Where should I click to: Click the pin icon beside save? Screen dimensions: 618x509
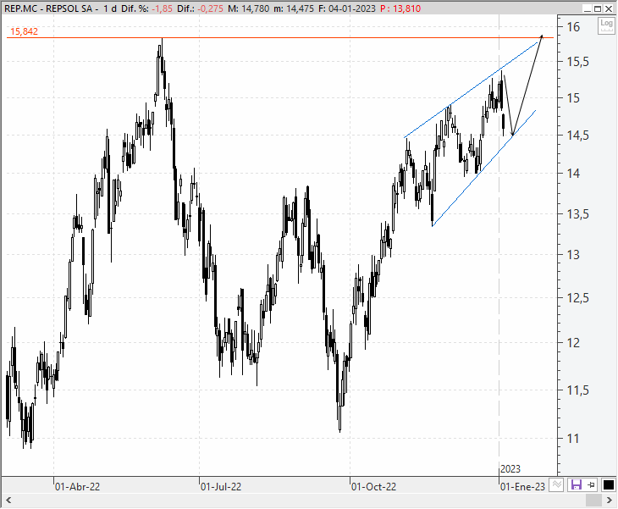(591, 485)
